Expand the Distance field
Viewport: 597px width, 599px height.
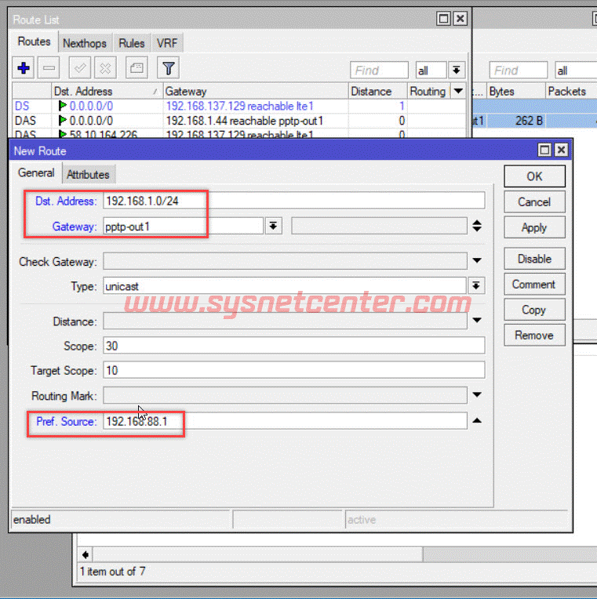point(477,320)
